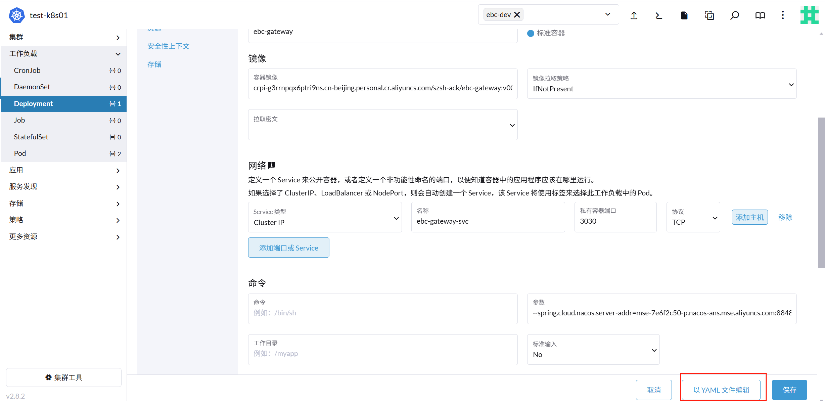Select the 标准容器 radio button
The width and height of the screenshot is (825, 401).
point(531,33)
